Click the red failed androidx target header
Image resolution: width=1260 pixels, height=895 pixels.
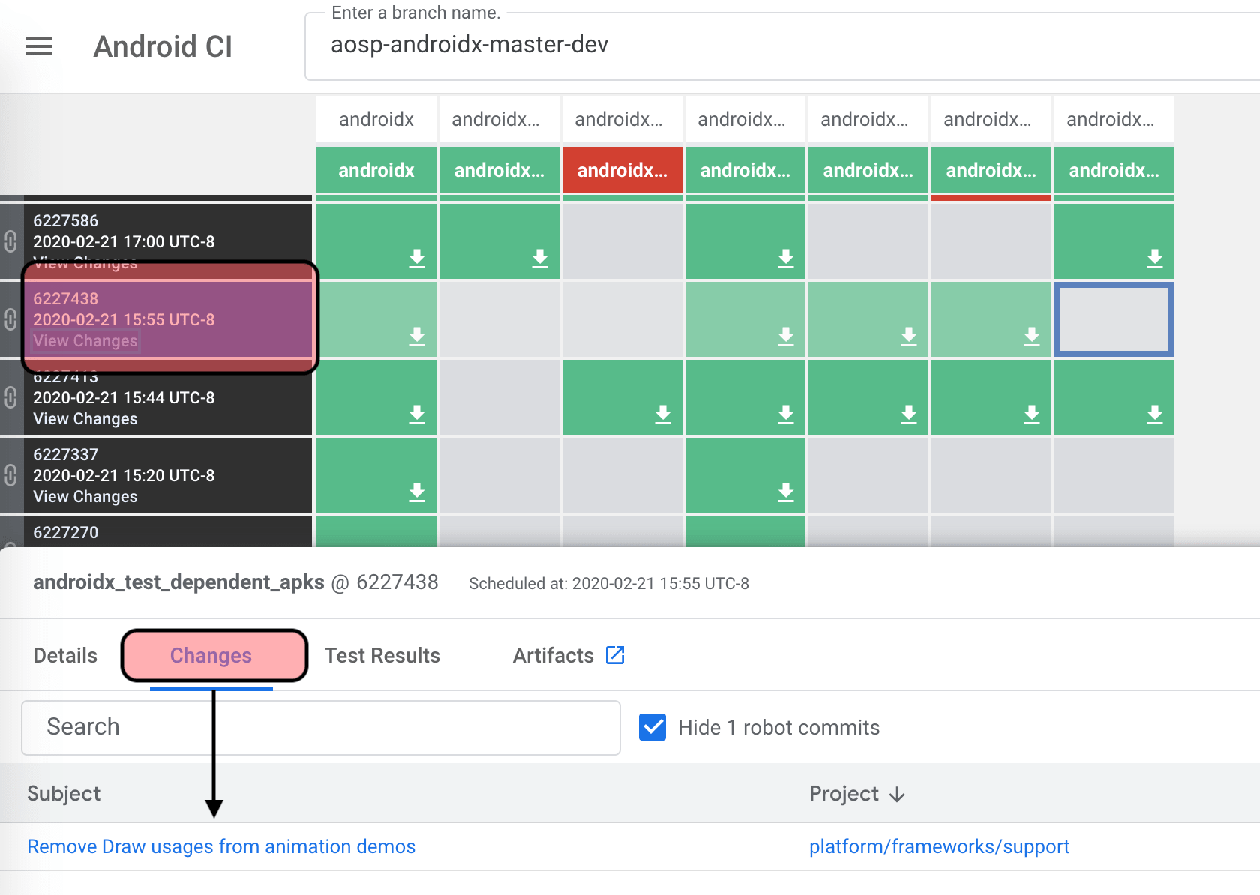point(622,171)
